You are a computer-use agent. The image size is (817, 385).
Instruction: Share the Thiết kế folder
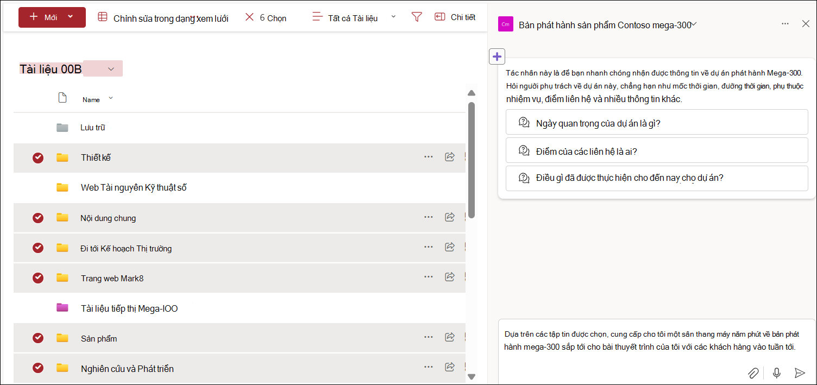[x=450, y=157]
